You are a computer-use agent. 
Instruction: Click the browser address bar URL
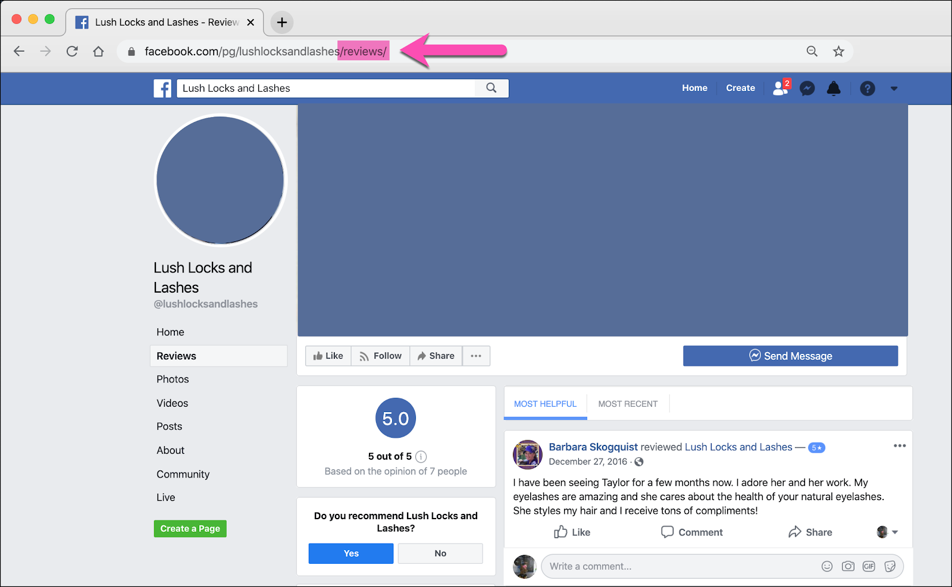tap(266, 52)
